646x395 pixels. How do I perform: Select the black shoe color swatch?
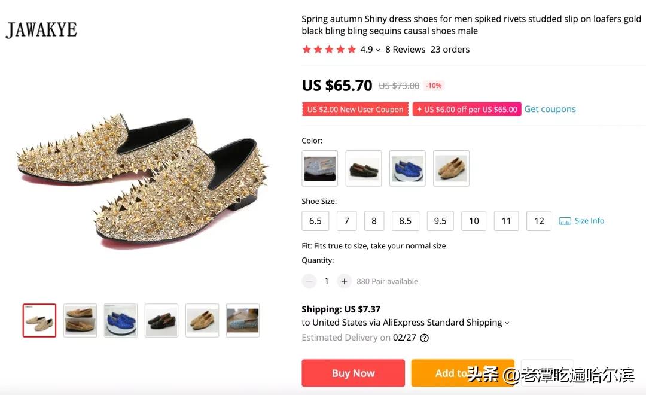point(364,168)
